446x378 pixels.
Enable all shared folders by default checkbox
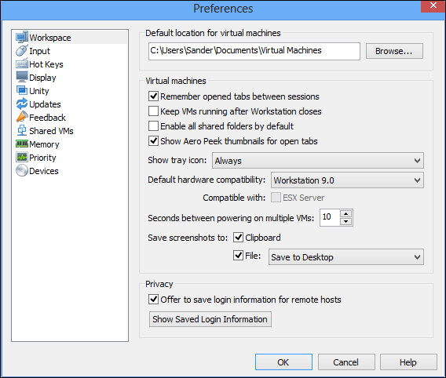coord(153,125)
